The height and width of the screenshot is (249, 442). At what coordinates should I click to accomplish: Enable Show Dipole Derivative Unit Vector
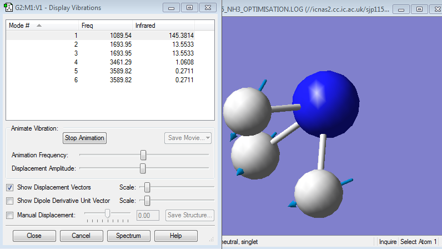pos(10,201)
